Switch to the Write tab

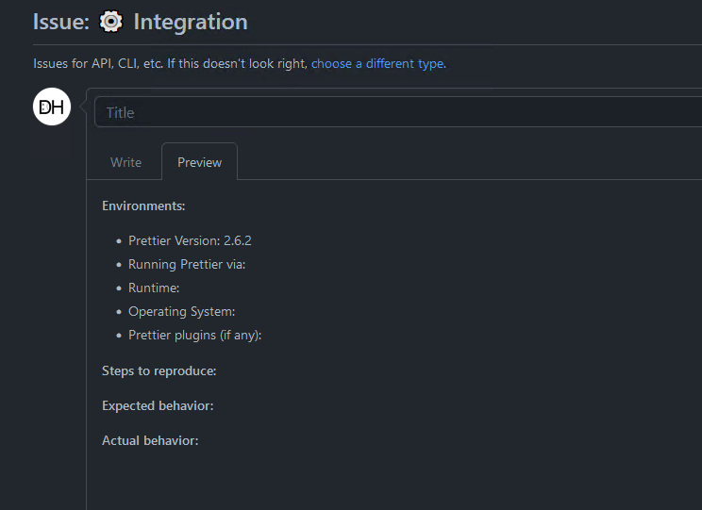click(x=125, y=162)
